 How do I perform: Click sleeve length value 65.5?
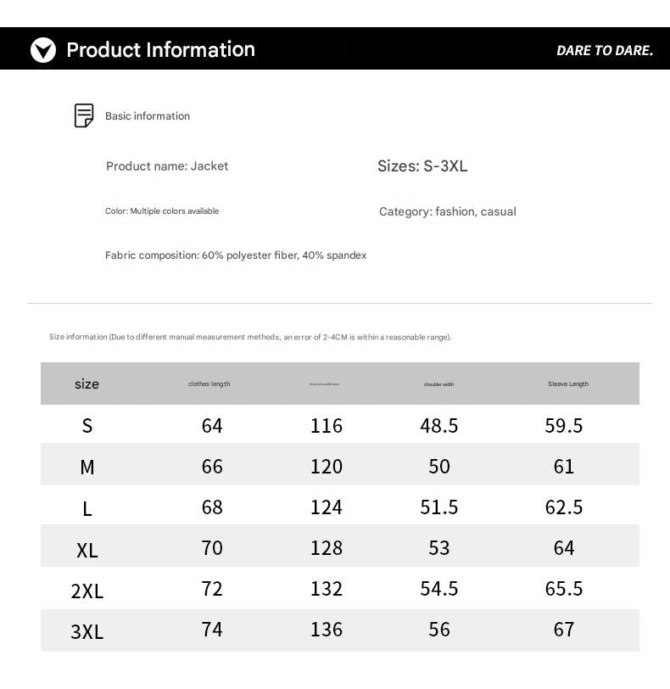pos(564,589)
